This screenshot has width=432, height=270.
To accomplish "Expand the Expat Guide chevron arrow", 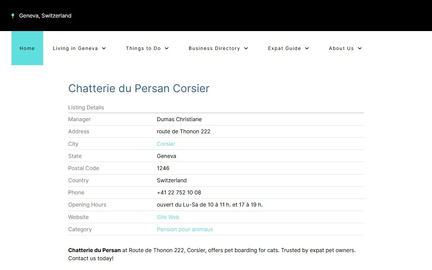I will click(307, 48).
